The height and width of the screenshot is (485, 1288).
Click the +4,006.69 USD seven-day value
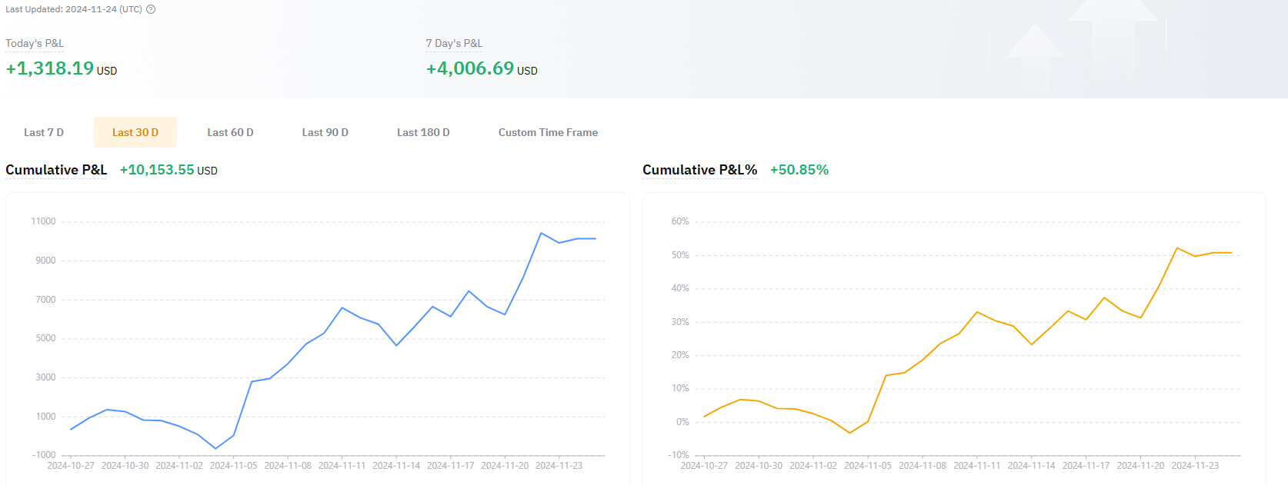pos(482,68)
